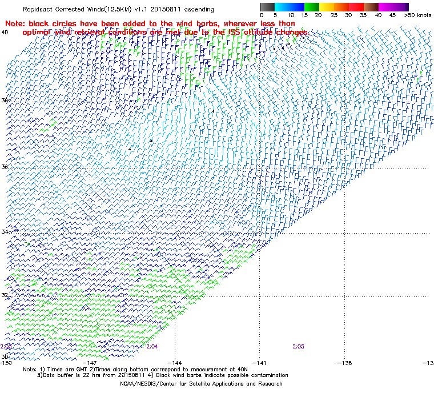Click the latitude label 36

(x=5, y=167)
